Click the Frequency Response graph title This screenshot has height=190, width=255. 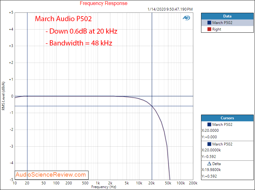pos(103,3)
